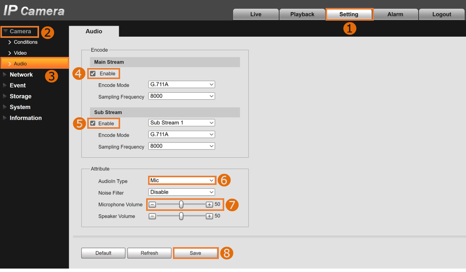Open the Video settings tree item
The image size is (466, 272).
tap(20, 53)
